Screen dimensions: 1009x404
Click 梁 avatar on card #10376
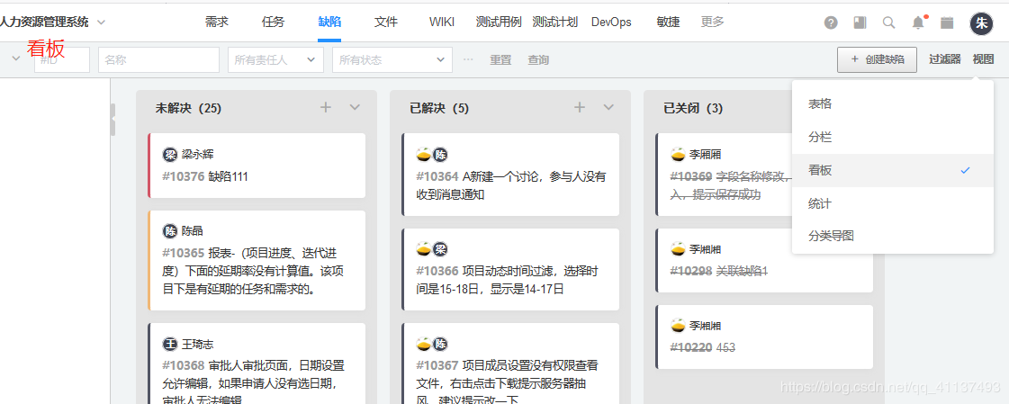click(170, 155)
